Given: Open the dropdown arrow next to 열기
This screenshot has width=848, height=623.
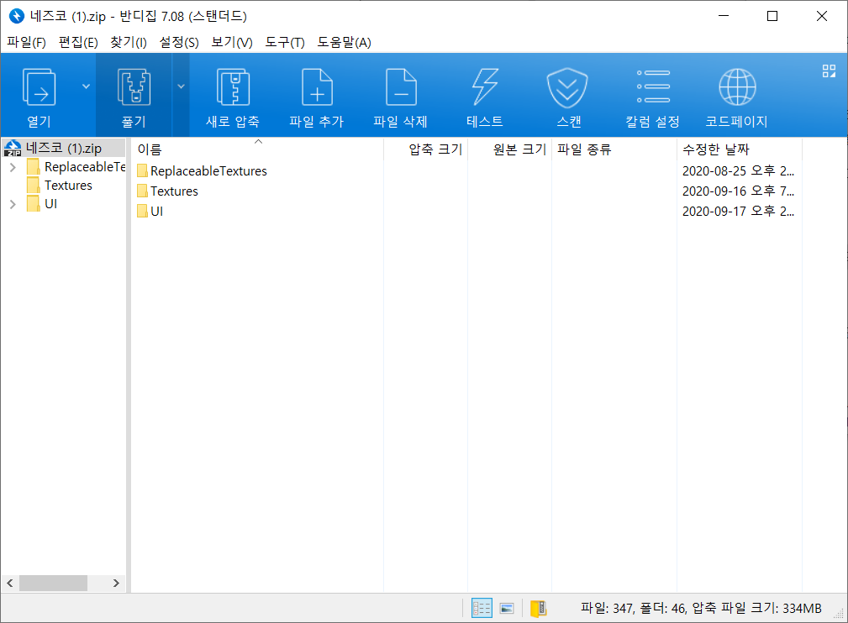Looking at the screenshot, I should pos(86,86).
